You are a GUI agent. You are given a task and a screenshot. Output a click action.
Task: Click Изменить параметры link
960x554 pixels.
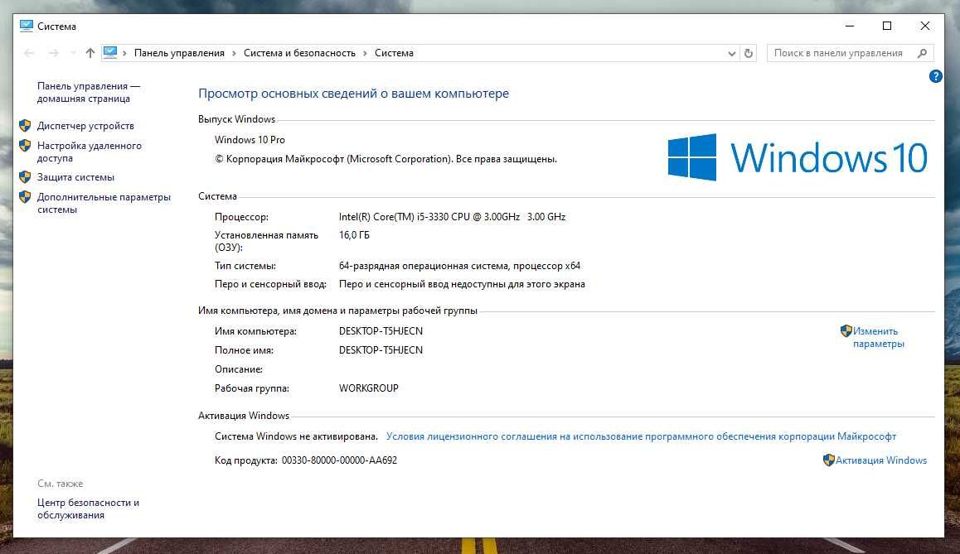click(x=879, y=338)
